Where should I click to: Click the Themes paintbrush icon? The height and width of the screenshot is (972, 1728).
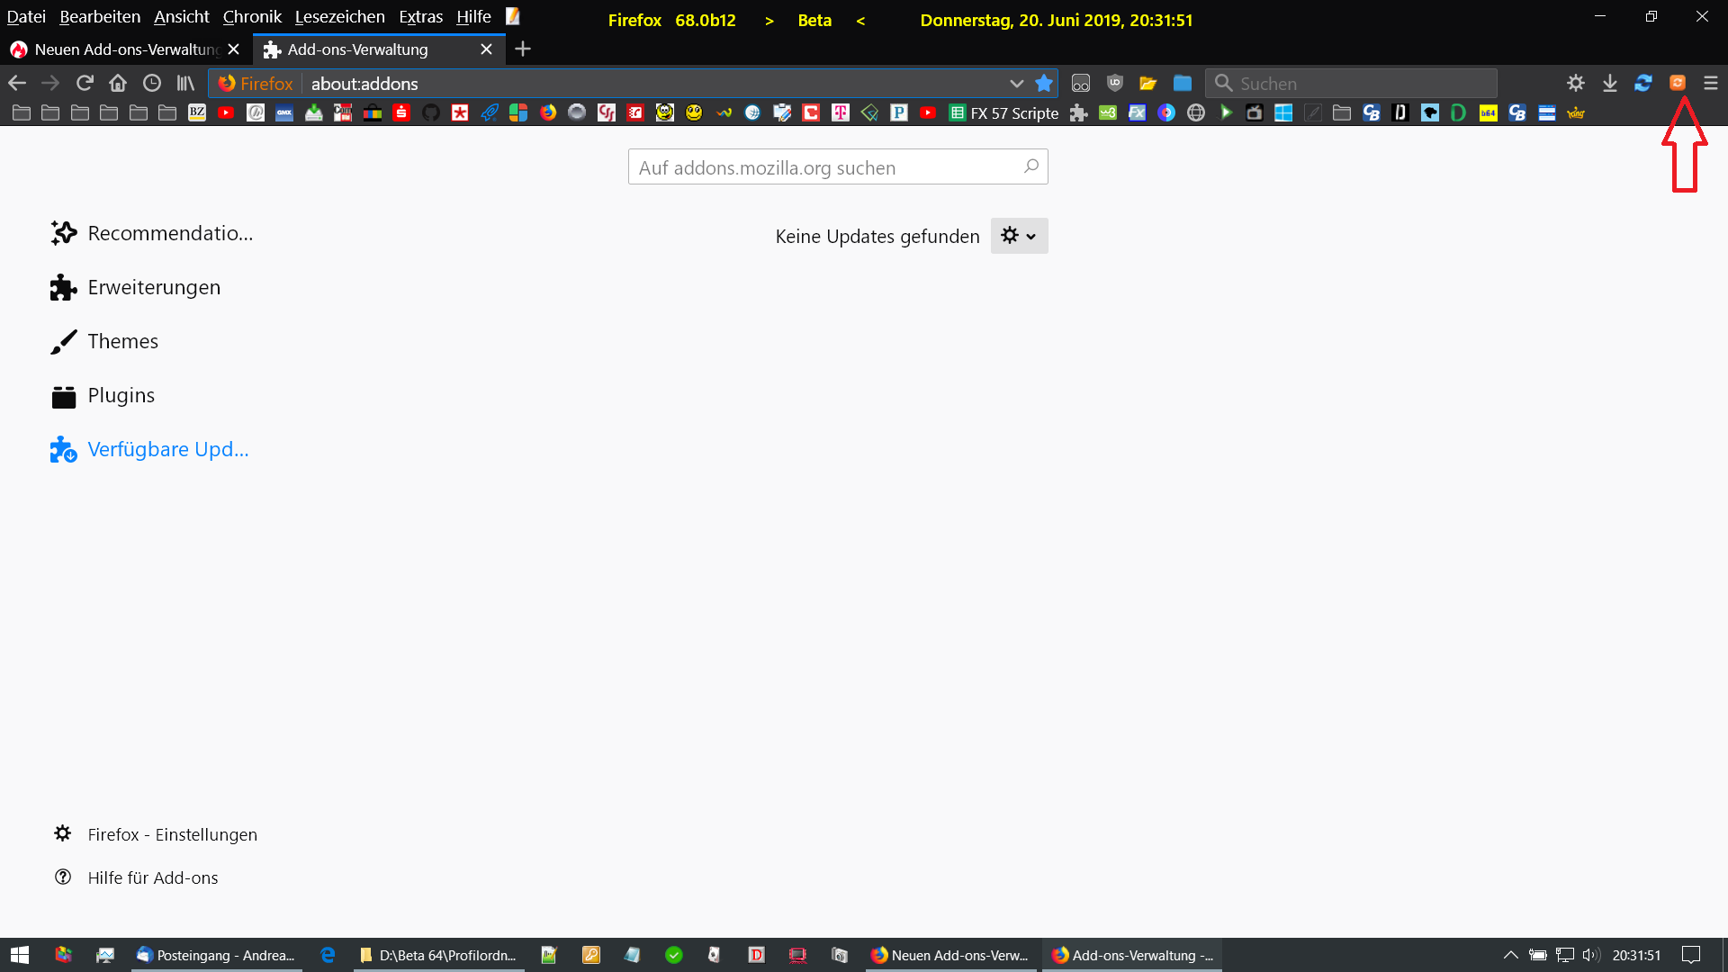pos(63,342)
